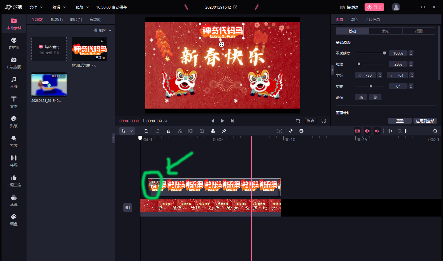This screenshot has width=443, height=261.
Task: Toggle vertical mirror in 镜像 row
Action: (x=375, y=97)
